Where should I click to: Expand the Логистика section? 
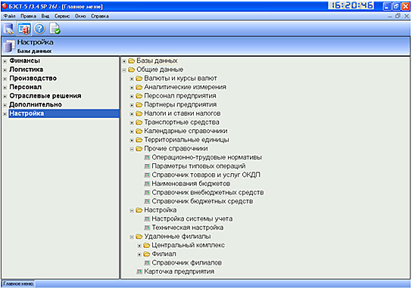click(5, 70)
